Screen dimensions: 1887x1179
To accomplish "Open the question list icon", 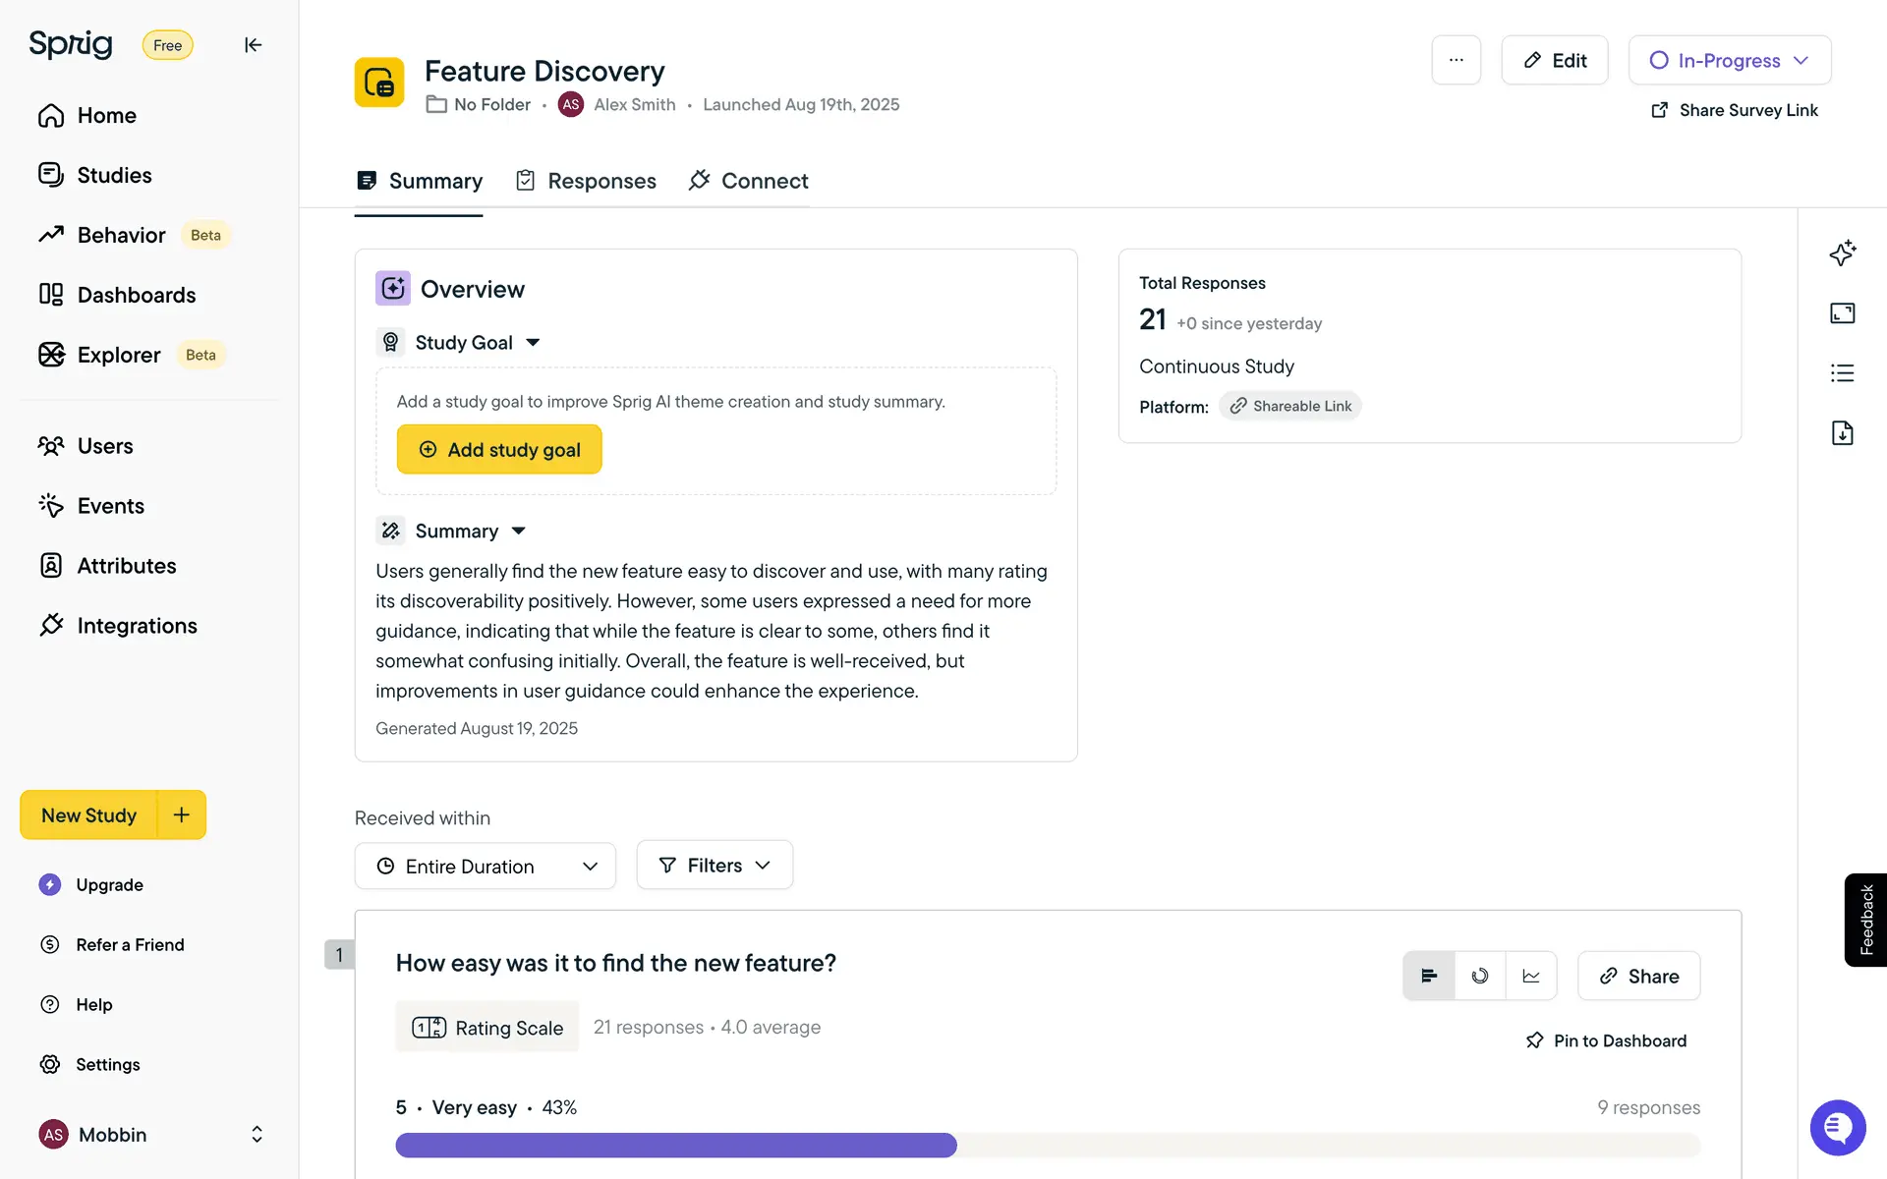I will pyautogui.click(x=1842, y=373).
